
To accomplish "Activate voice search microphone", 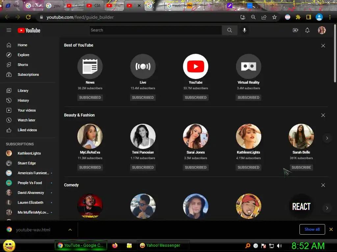I will [x=245, y=30].
